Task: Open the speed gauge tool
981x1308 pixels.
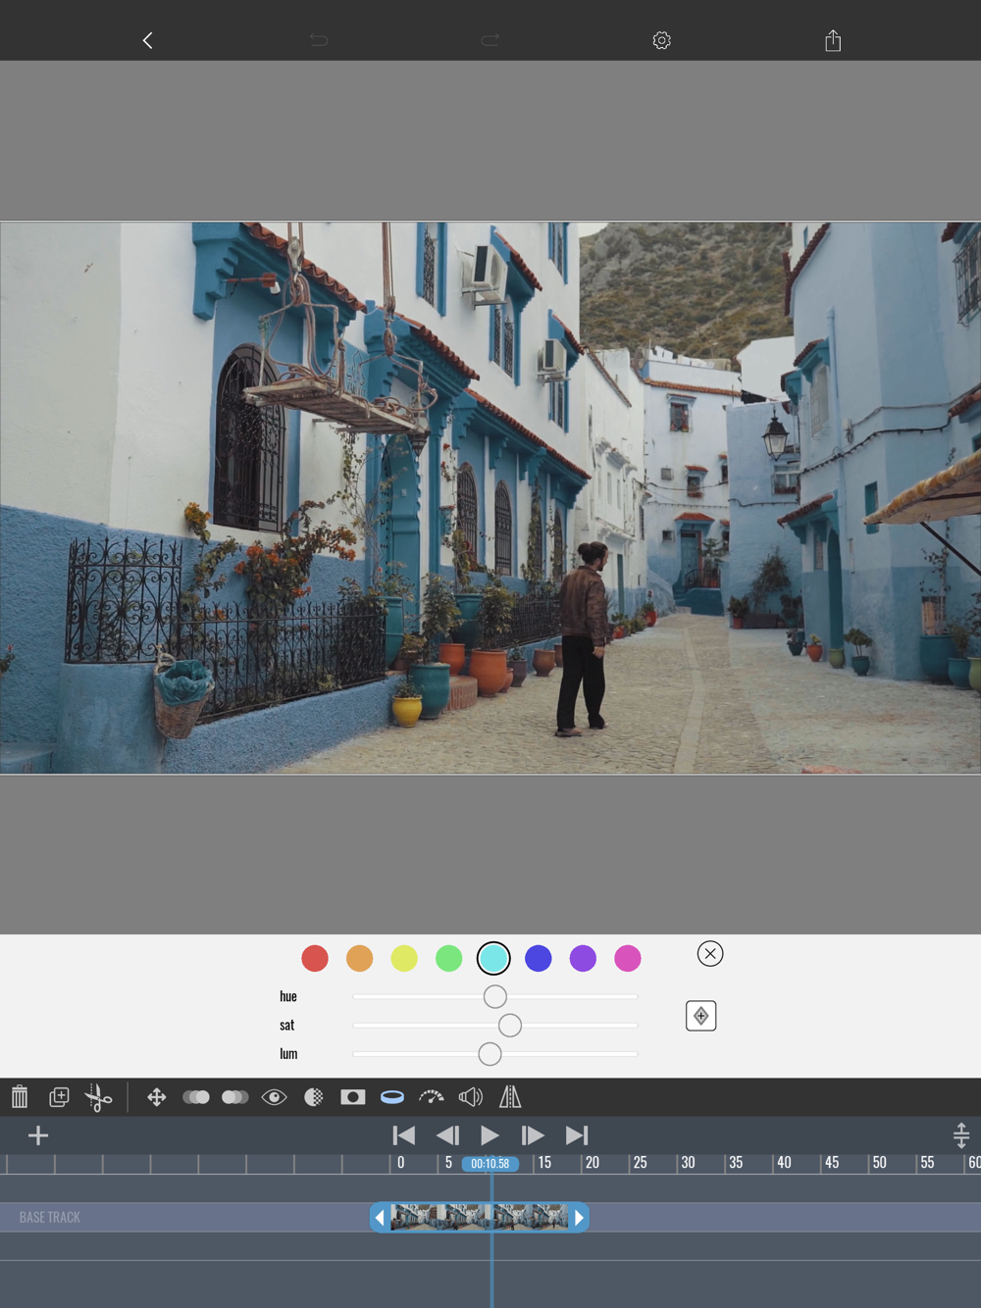Action: [x=432, y=1097]
